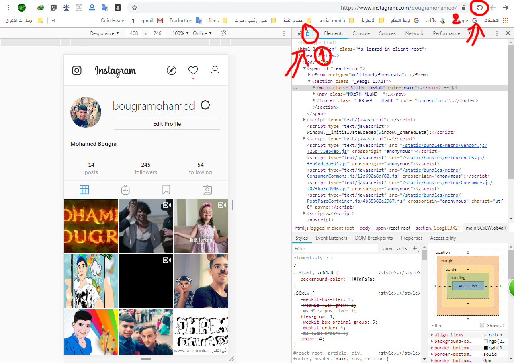The width and height of the screenshot is (514, 363).
Task: Open the Apps grid bookmark icon
Action: click(x=505, y=21)
